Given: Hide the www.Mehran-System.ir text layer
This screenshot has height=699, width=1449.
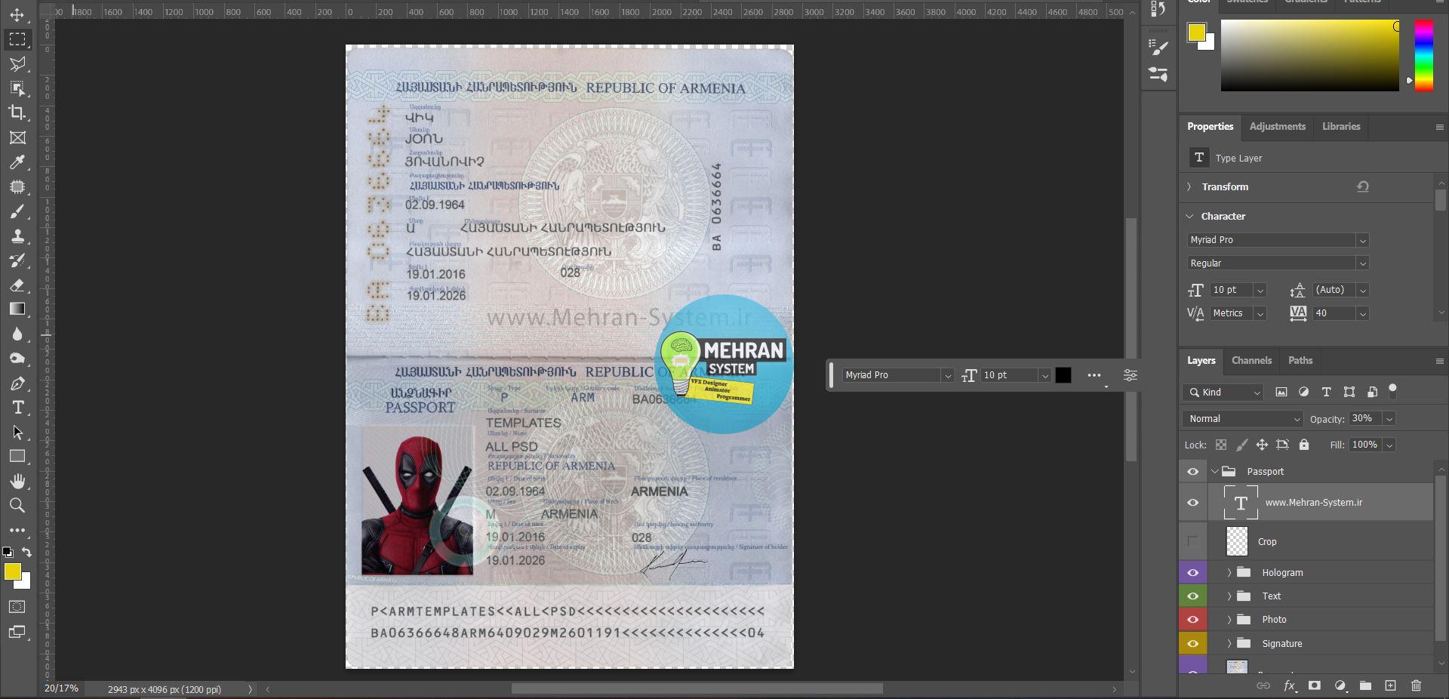Looking at the screenshot, I should click(x=1193, y=503).
